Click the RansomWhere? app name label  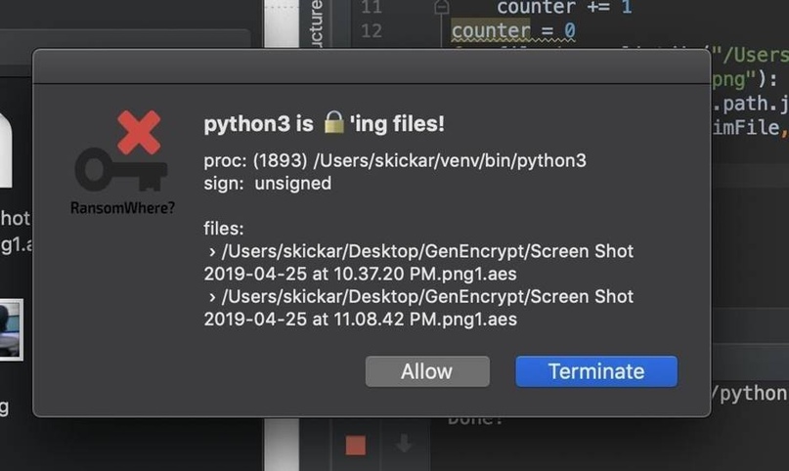click(123, 207)
